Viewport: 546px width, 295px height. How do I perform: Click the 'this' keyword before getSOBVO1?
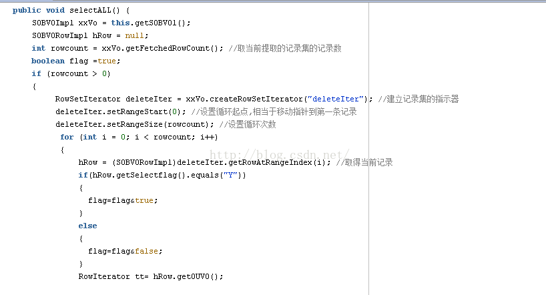coord(120,23)
